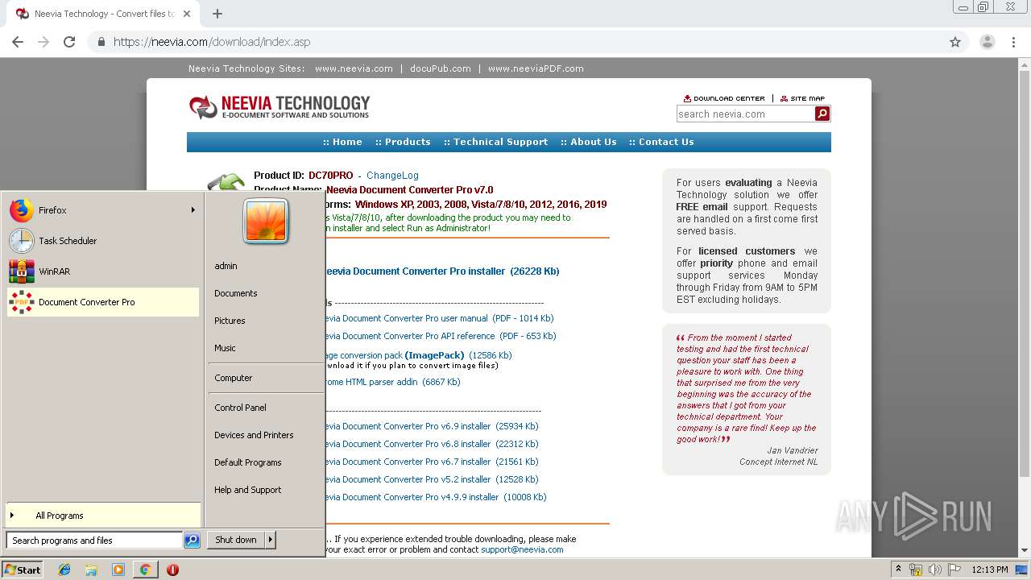Open Music from Start menu
The height and width of the screenshot is (580, 1031).
[225, 348]
